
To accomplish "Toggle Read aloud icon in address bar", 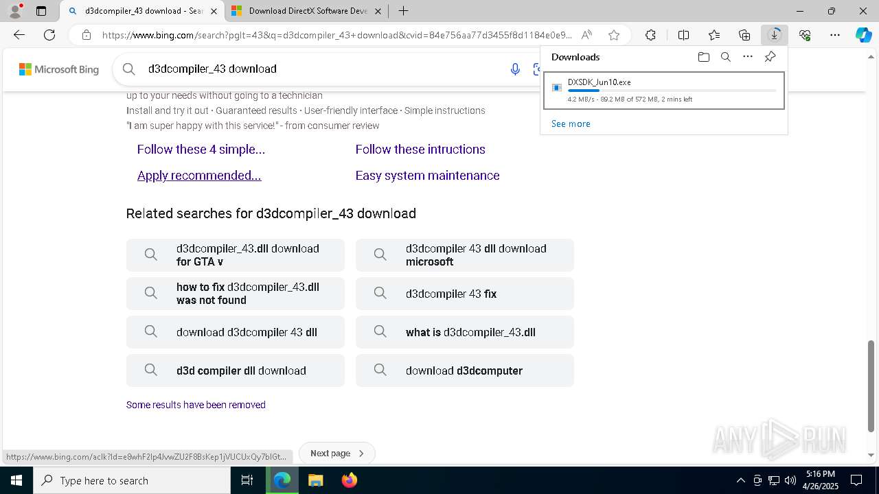I will 586,35.
